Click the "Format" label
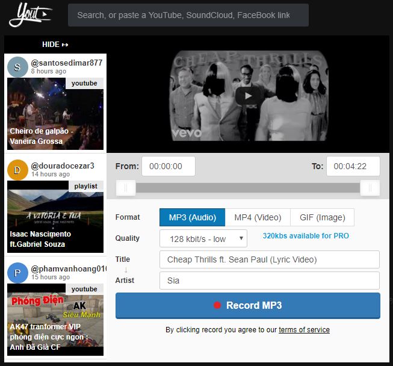 [x=128, y=217]
